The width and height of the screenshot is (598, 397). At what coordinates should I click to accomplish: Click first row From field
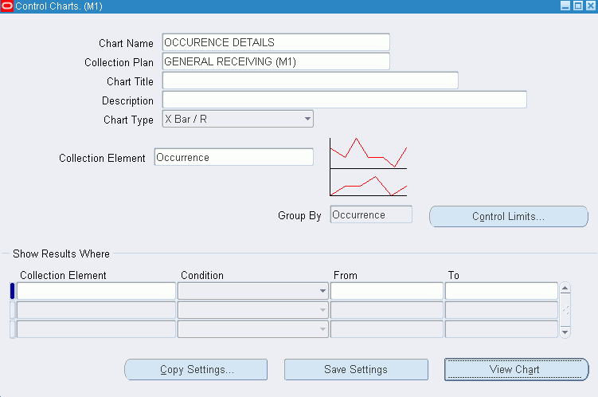[387, 291]
